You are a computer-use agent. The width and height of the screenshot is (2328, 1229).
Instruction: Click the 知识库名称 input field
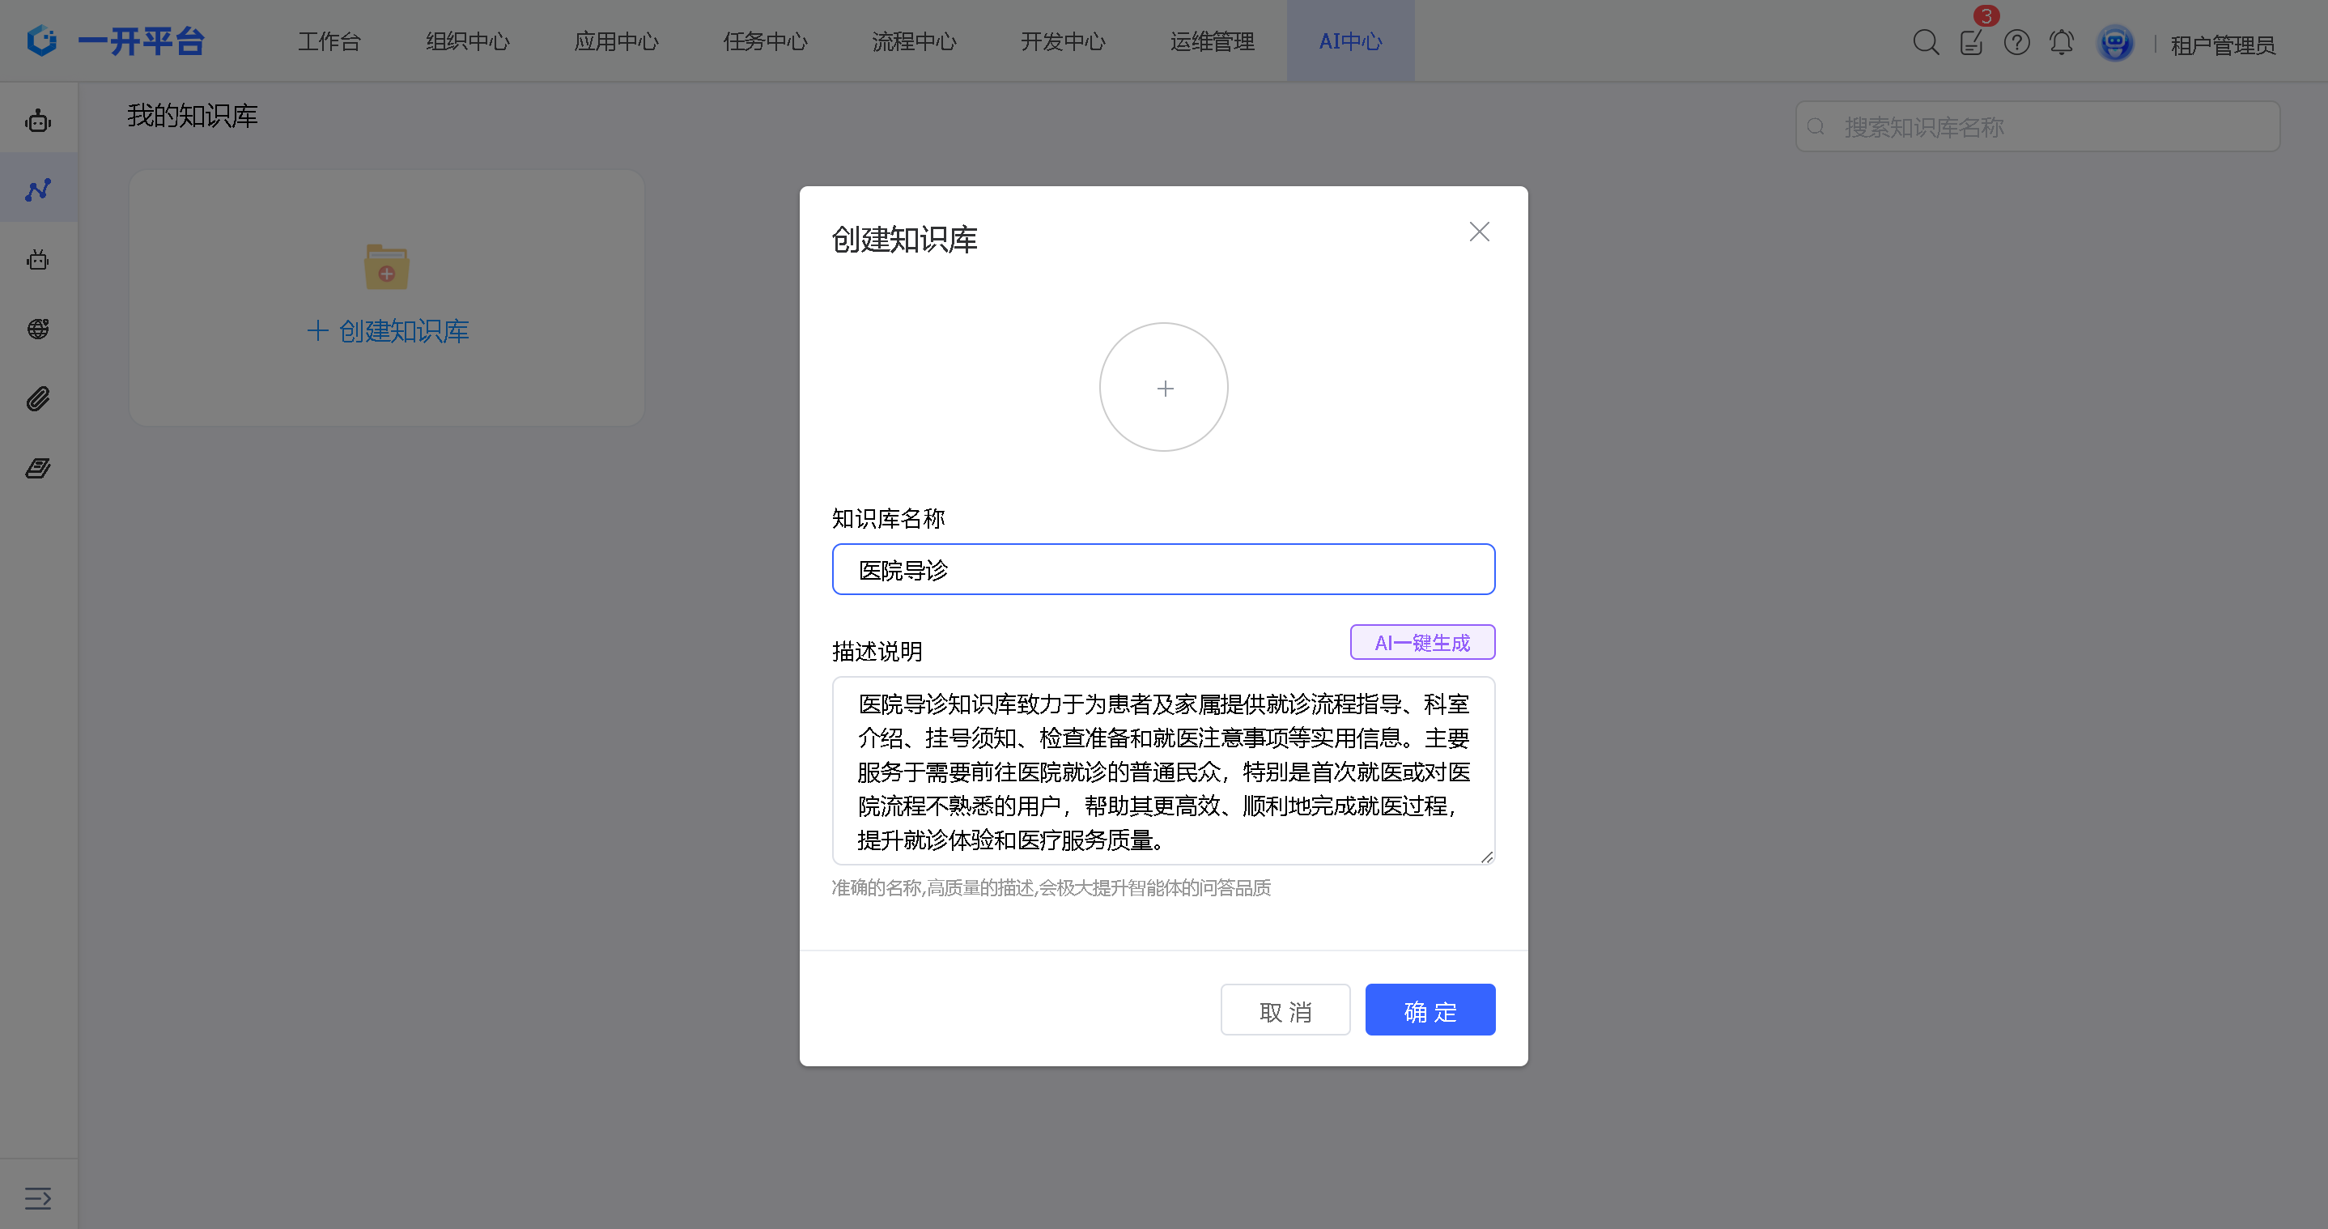click(x=1163, y=569)
